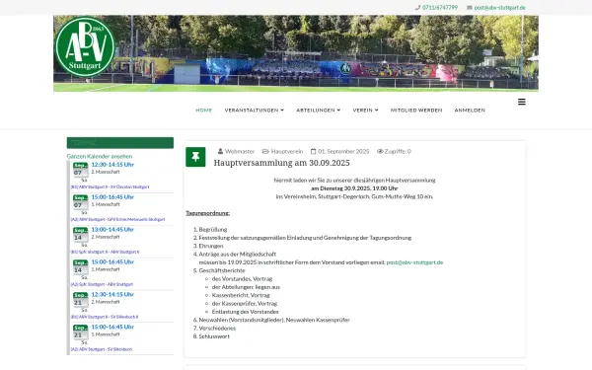The width and height of the screenshot is (592, 370).
Task: Click sub-item Kassenbericht, Vortrag
Action: click(241, 295)
